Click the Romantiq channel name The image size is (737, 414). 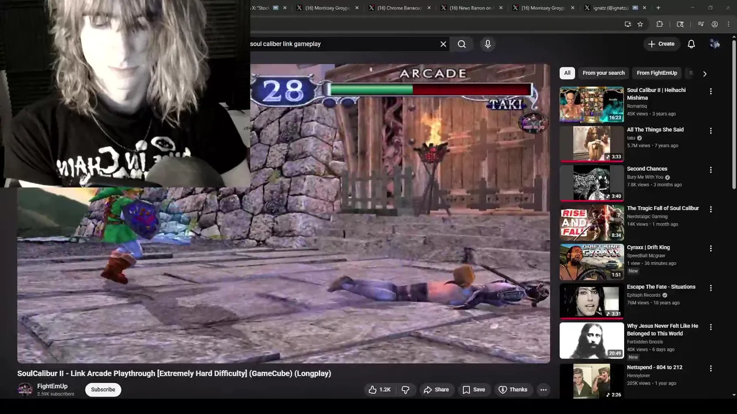point(637,106)
